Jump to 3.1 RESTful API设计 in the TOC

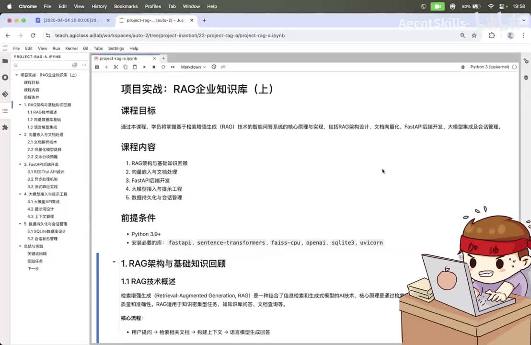[46, 172]
